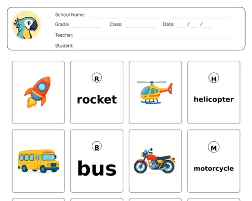Select the word bus
The height and width of the screenshot is (201, 252).
pos(97,168)
